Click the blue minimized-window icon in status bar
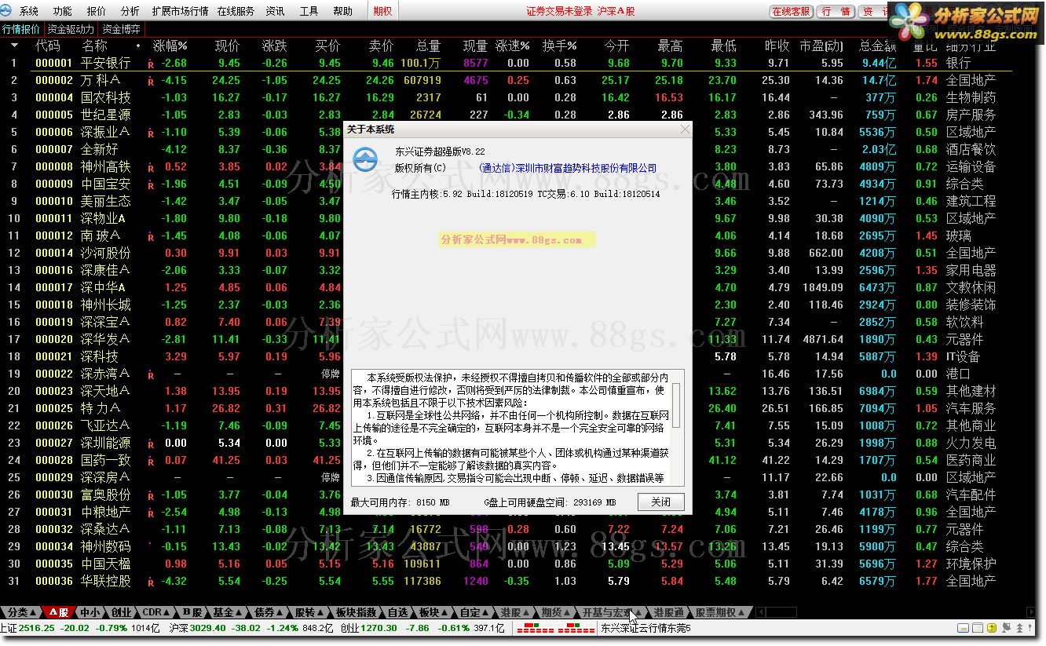1046x646 pixels. 964,628
